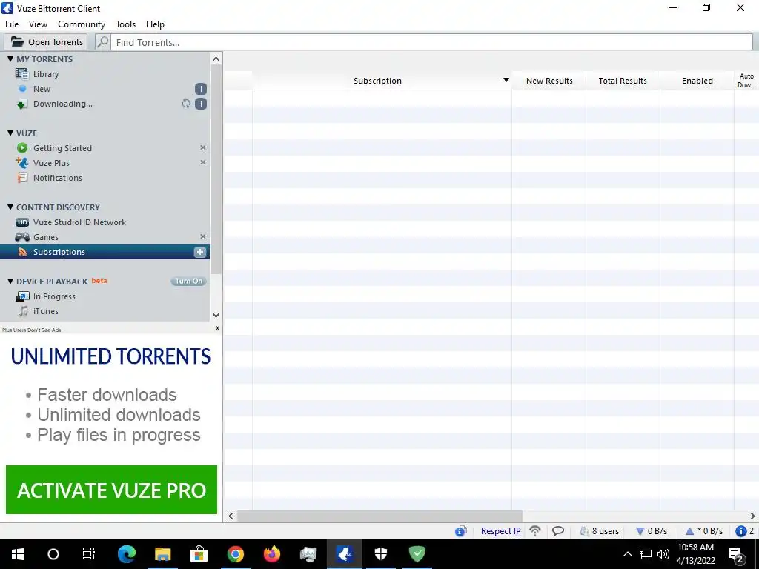Click the sidebar scroll up arrow
The image size is (759, 569).
pyautogui.click(x=216, y=59)
